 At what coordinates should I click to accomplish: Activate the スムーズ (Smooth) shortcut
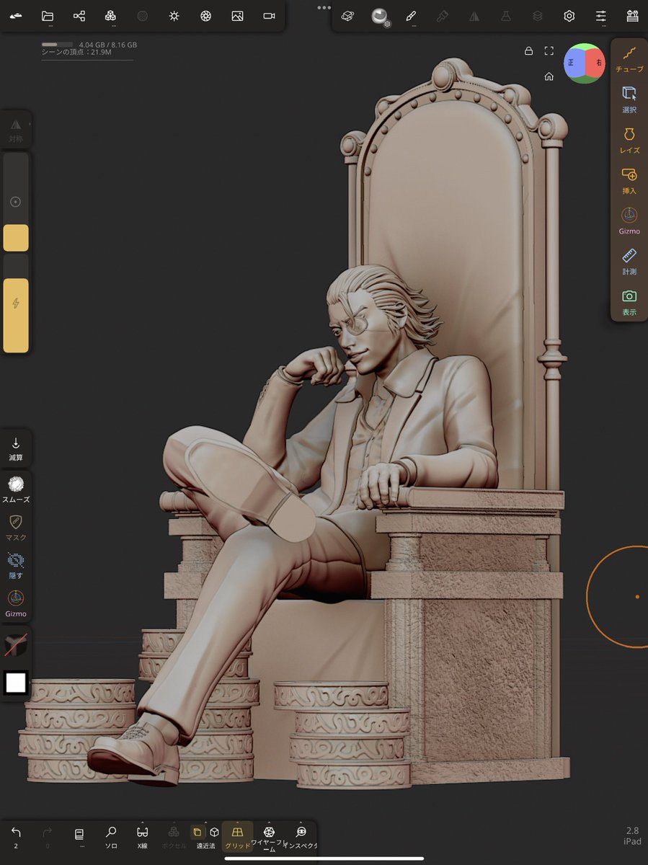click(x=16, y=489)
